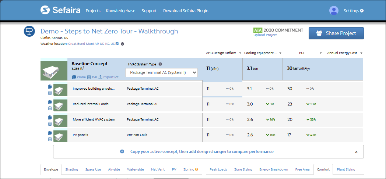
Task: Click the Upload Project link
Action: tap(265, 35)
